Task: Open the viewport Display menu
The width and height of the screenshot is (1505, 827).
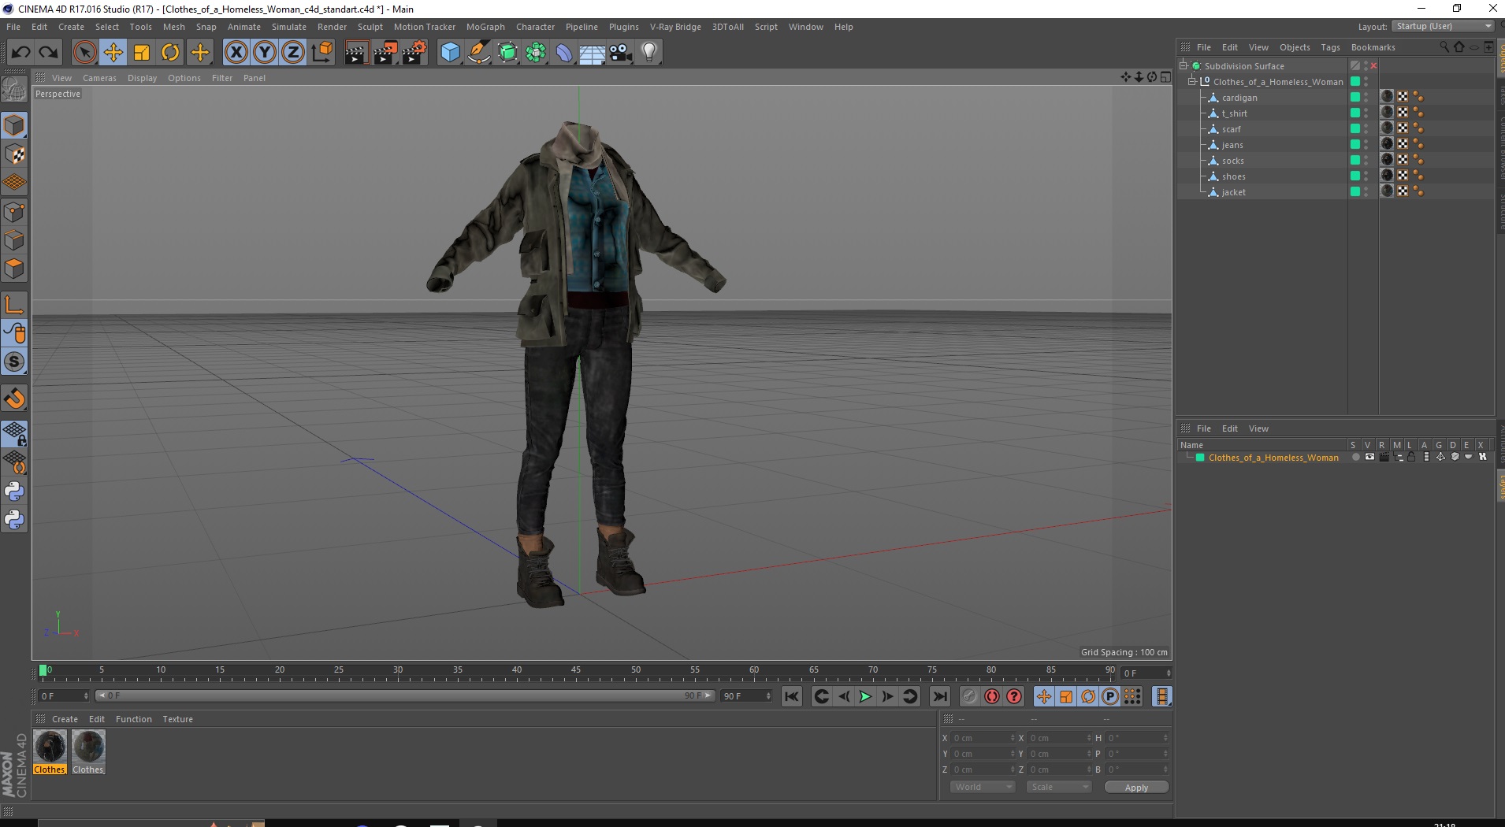Action: [142, 78]
